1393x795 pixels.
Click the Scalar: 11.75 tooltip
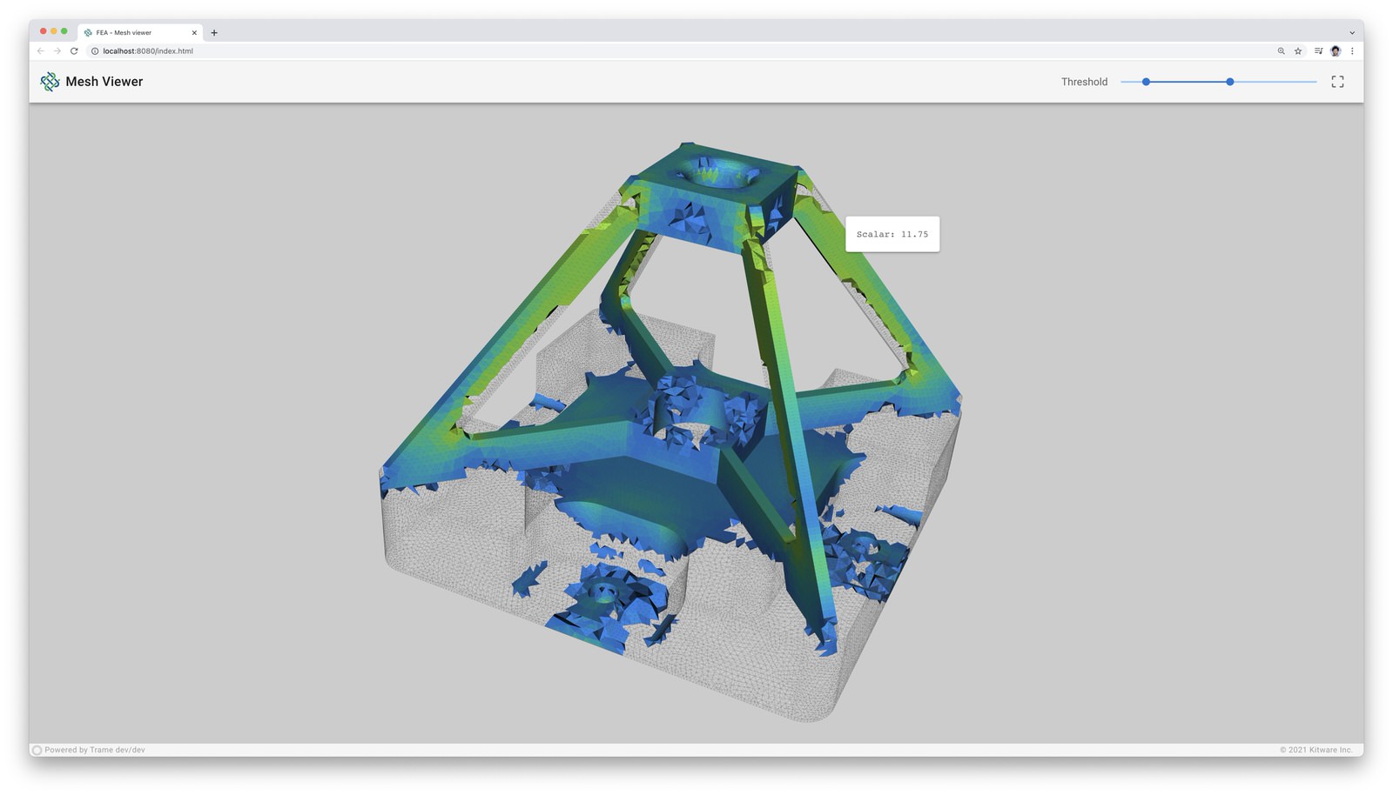tap(892, 234)
